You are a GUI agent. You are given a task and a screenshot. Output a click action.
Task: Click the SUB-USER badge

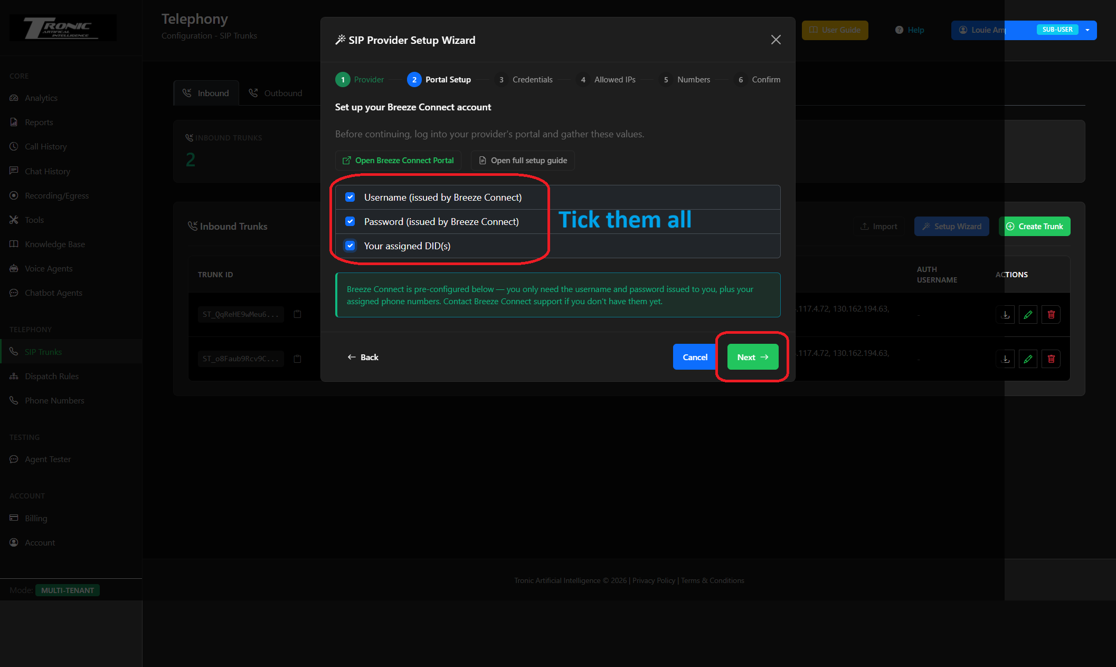1057,30
